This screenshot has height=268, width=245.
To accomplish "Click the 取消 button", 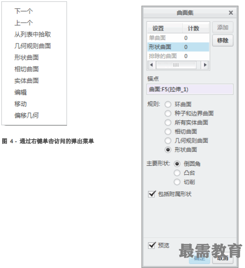I will click(x=223, y=258).
